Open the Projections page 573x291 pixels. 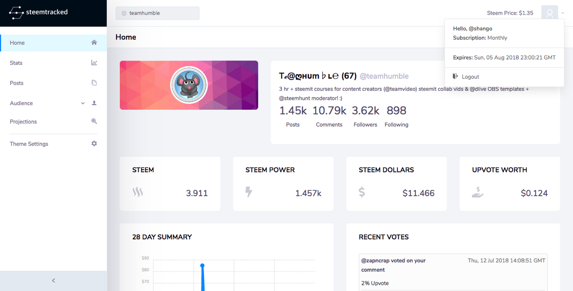click(53, 121)
